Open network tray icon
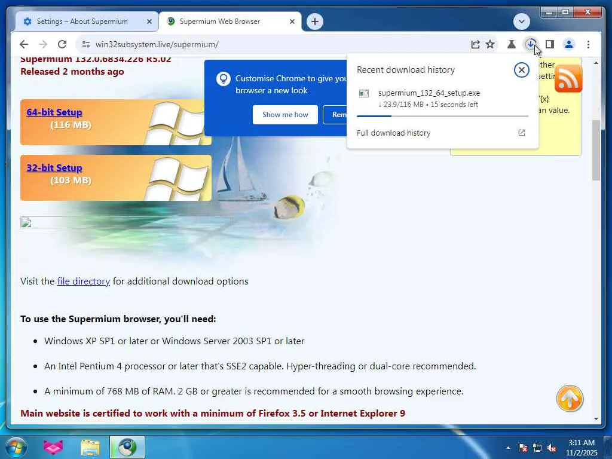This screenshot has width=612, height=459. (537, 448)
